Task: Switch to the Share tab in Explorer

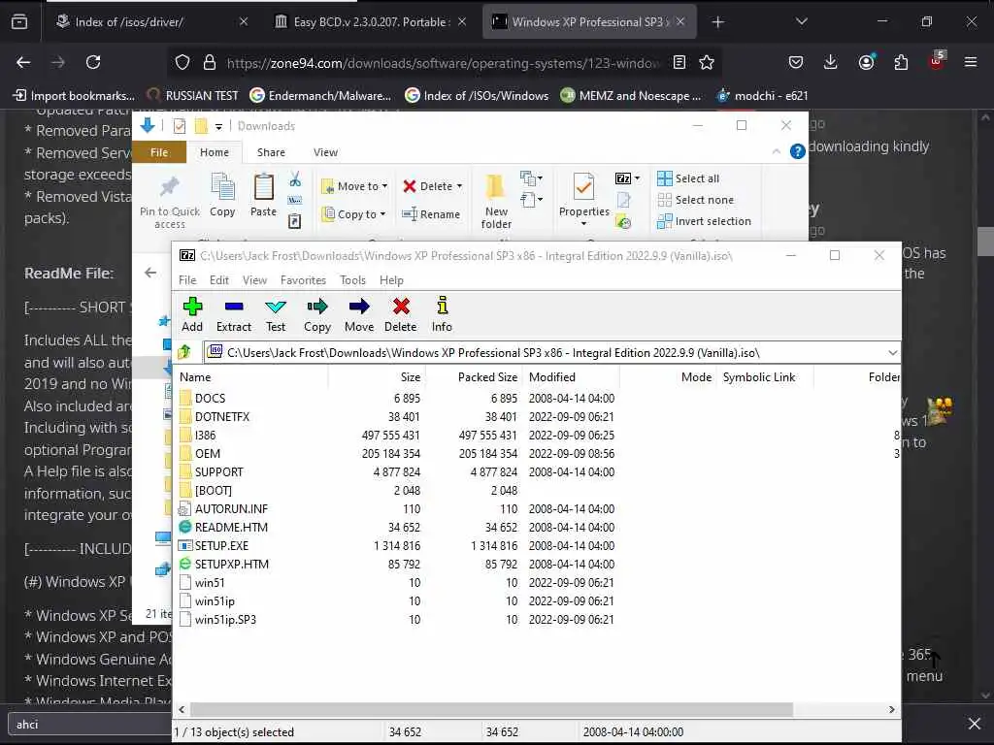Action: [x=271, y=152]
